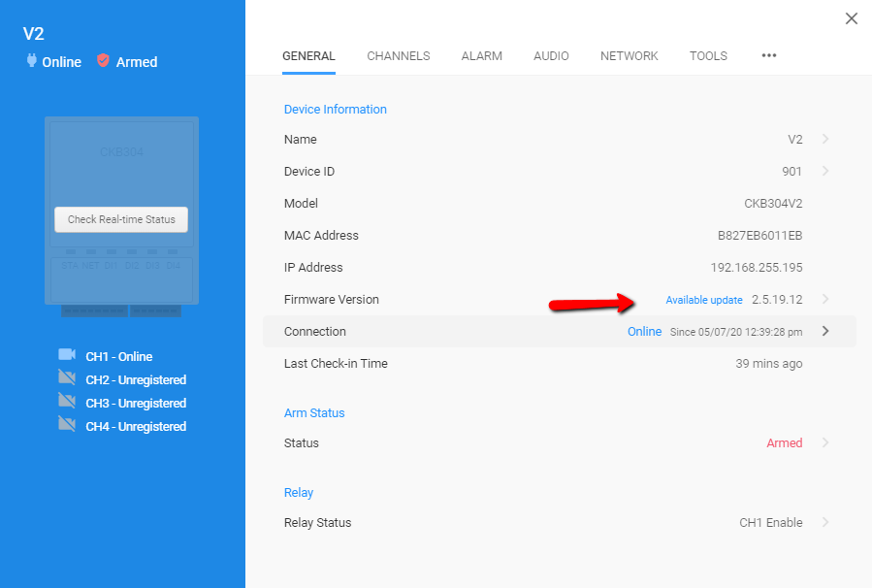Click the IP address 192.168.255.195
This screenshot has width=872, height=588.
[x=757, y=268]
